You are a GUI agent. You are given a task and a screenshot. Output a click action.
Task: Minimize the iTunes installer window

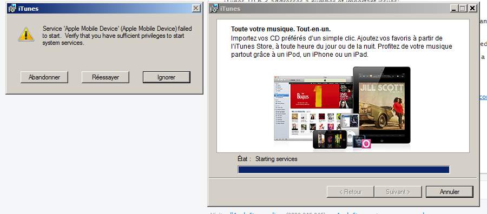455,8
